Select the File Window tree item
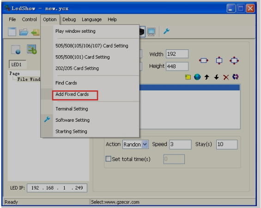Screen dimensions: 261x208 [x=29, y=79]
